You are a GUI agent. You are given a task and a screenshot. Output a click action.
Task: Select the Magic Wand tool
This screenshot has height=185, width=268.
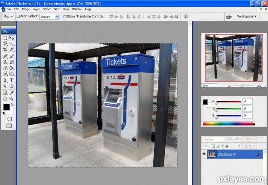12,44
